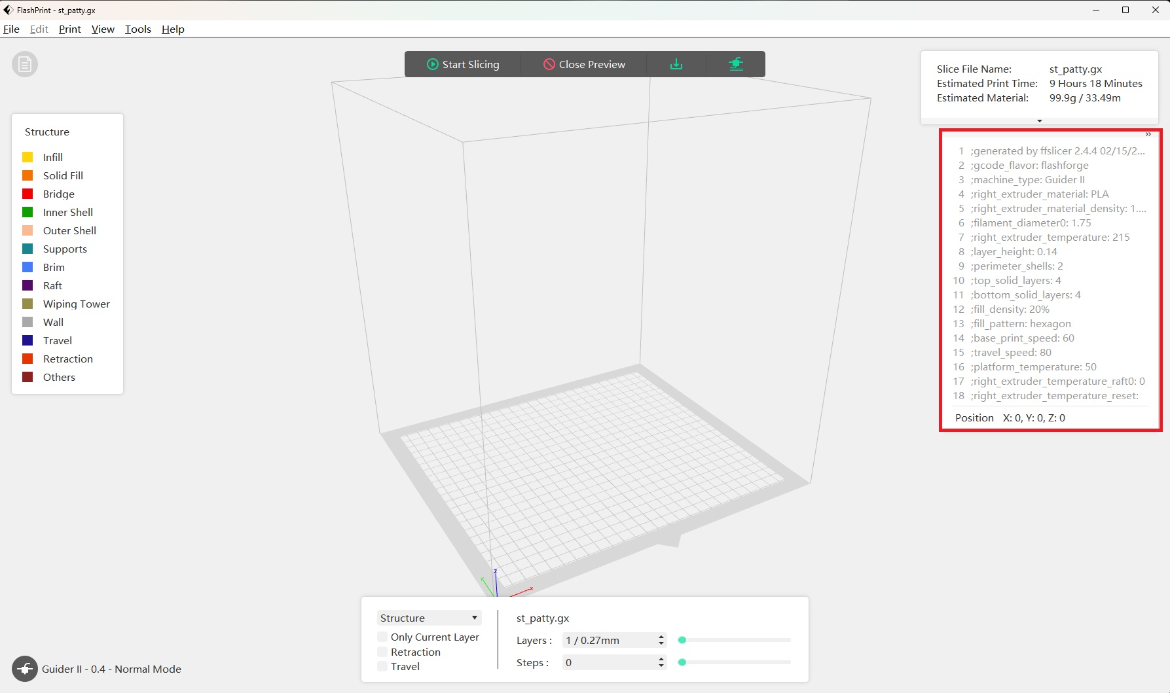The image size is (1170, 693).
Task: Click the play icon on Start Slicing
Action: point(432,64)
